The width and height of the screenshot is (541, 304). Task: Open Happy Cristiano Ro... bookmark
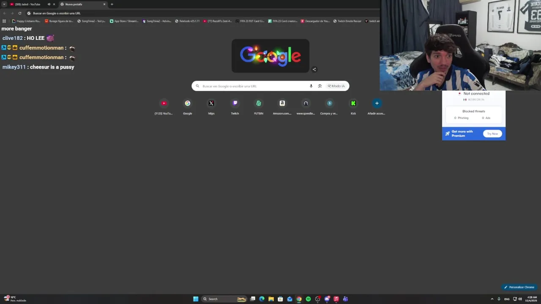(x=26, y=21)
